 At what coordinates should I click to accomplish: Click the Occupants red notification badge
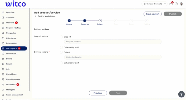[18, 84]
